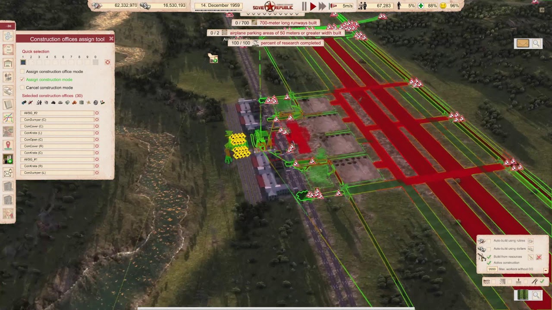Image resolution: width=552 pixels, height=310 pixels.
Task: Close the Construction offices assign tool panel
Action: (x=111, y=39)
